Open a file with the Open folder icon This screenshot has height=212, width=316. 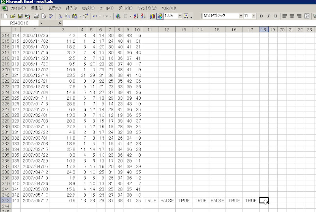(13, 16)
